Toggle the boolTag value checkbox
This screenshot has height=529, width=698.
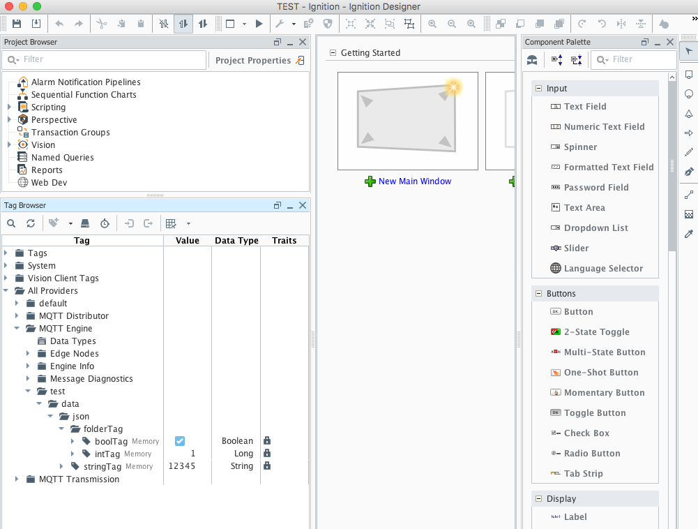[x=180, y=441]
